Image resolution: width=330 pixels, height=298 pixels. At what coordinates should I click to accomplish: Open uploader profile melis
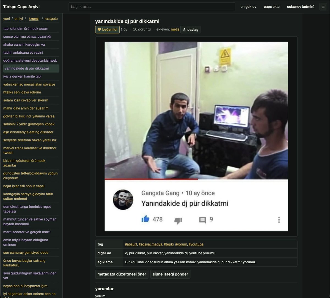click(175, 29)
